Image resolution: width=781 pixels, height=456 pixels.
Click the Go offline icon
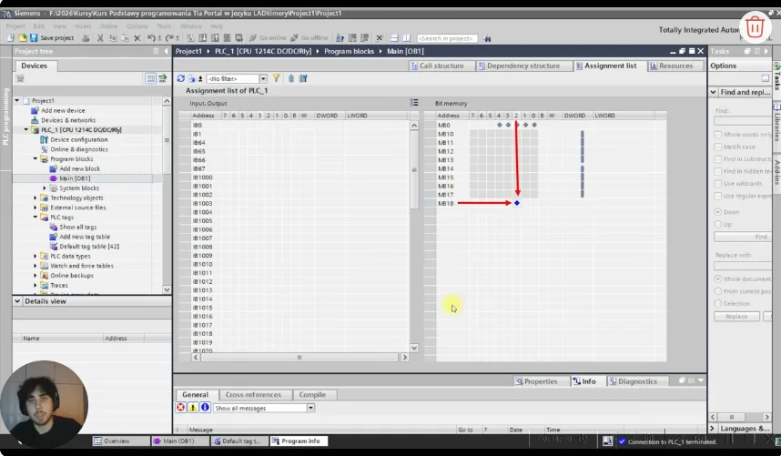pos(294,38)
